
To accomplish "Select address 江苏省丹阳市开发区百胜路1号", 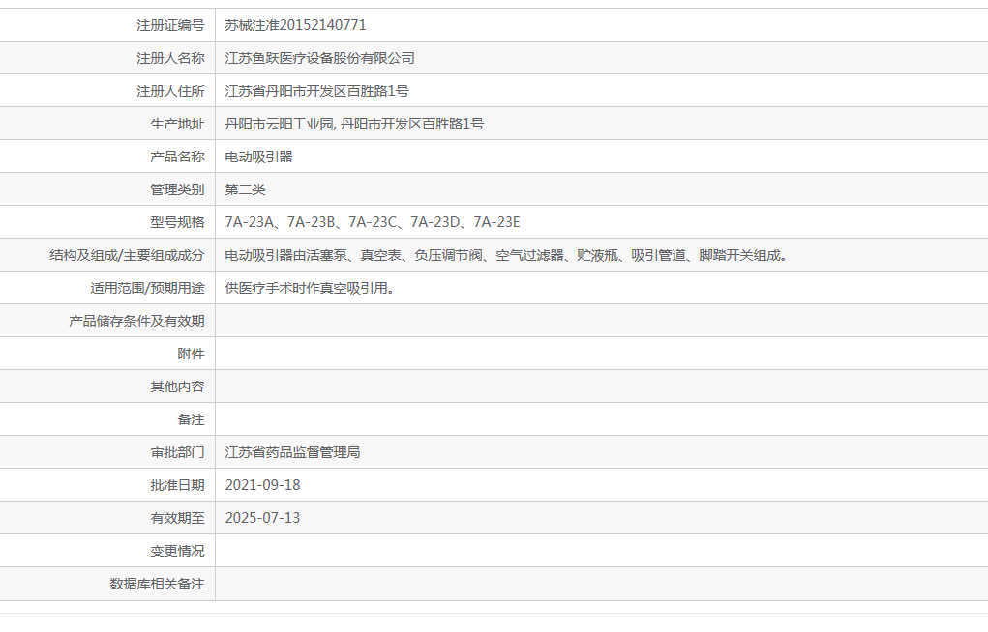I will click(x=317, y=91).
